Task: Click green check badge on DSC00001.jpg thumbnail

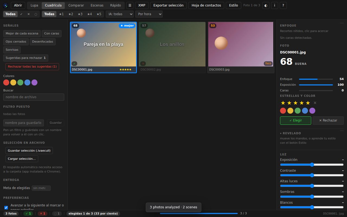Action: coord(74,63)
